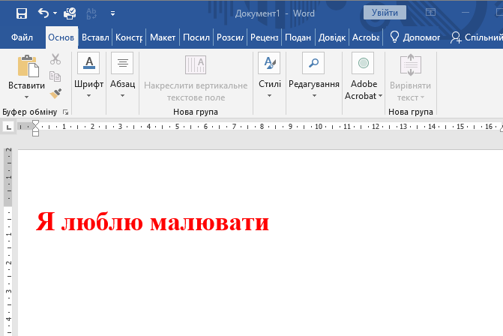503x336 pixels.
Task: Expand the Вирівняти текст dropdown arrow
Action: point(422,97)
